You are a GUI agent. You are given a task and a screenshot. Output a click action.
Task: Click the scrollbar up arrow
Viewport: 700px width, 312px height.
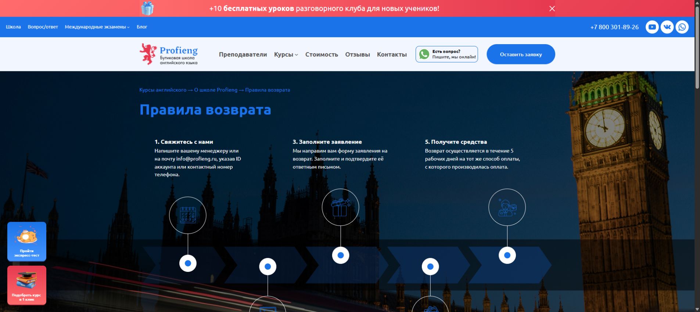point(697,3)
